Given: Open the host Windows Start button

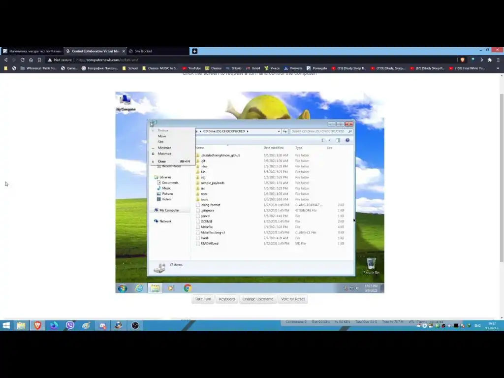Looking at the screenshot, I should click(x=6, y=325).
